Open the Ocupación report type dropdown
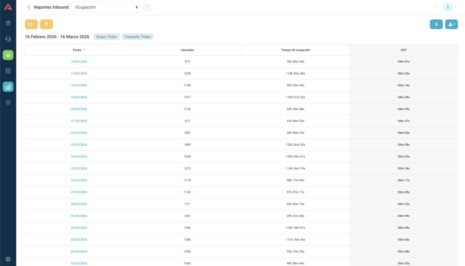Image resolution: width=465 pixels, height=266 pixels. pyautogui.click(x=106, y=7)
